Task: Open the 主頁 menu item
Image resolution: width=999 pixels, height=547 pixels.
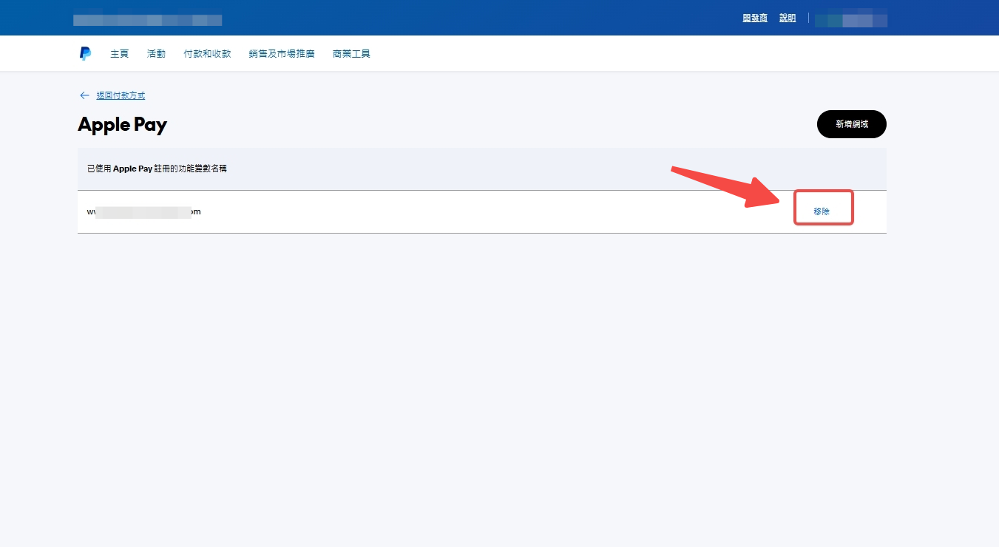Action: click(x=120, y=54)
